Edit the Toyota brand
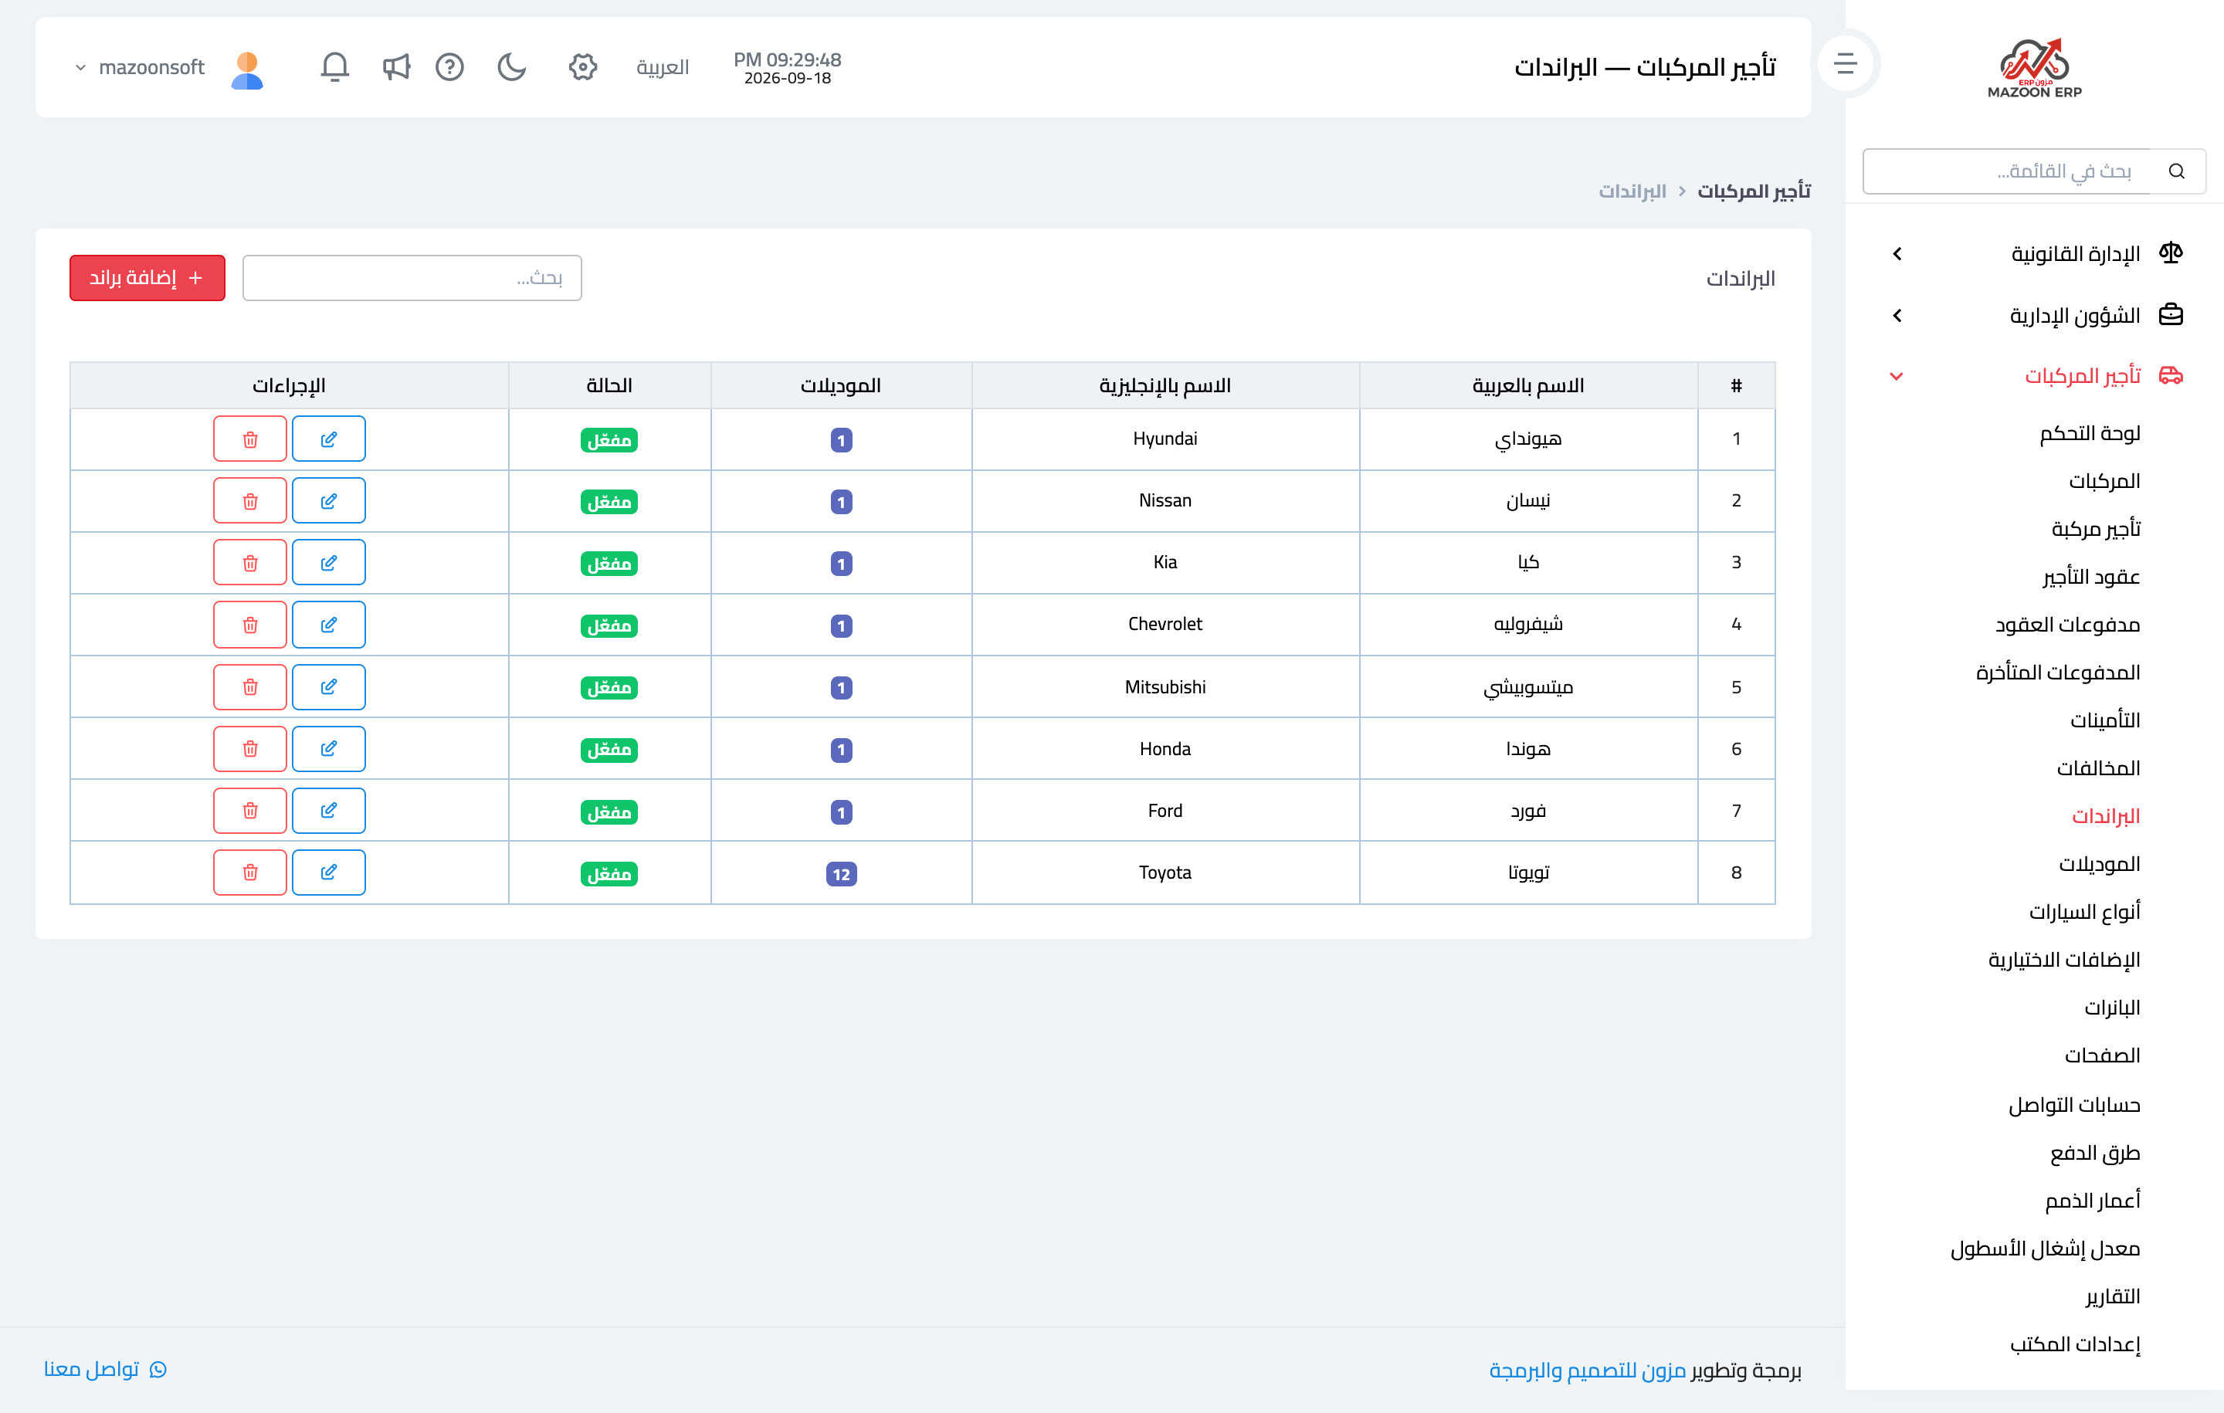Viewport: 2224px width, 1413px height. [x=329, y=873]
